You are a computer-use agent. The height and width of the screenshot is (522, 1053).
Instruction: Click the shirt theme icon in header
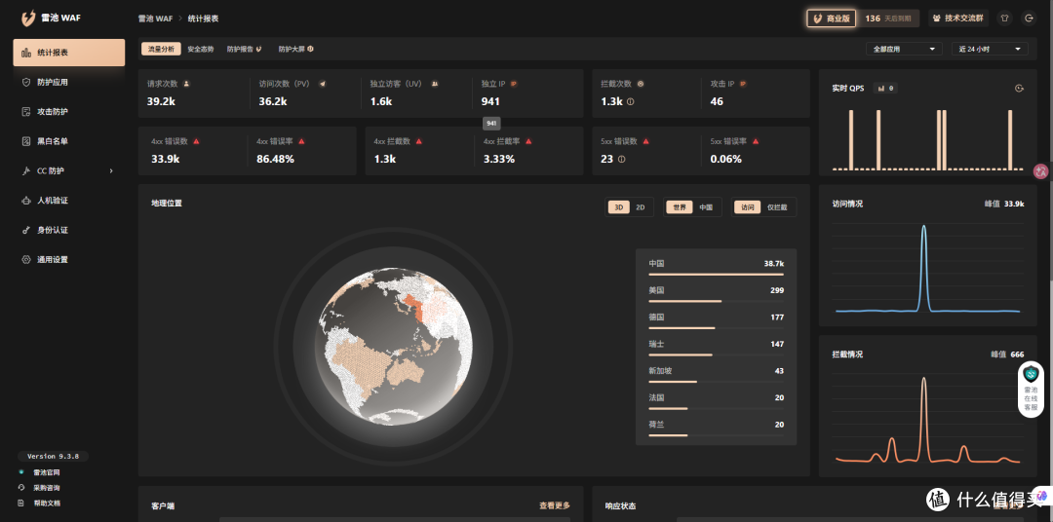pyautogui.click(x=1004, y=19)
